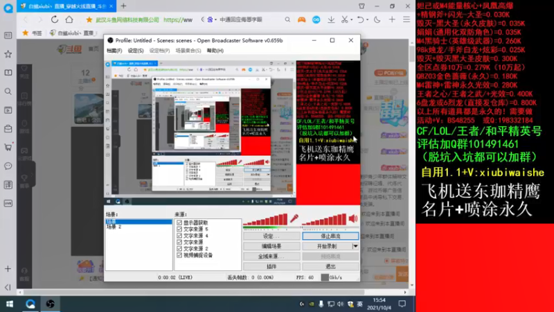Click the QQ browser logo icon
Screen dimensions: 554x312
pos(8,8)
